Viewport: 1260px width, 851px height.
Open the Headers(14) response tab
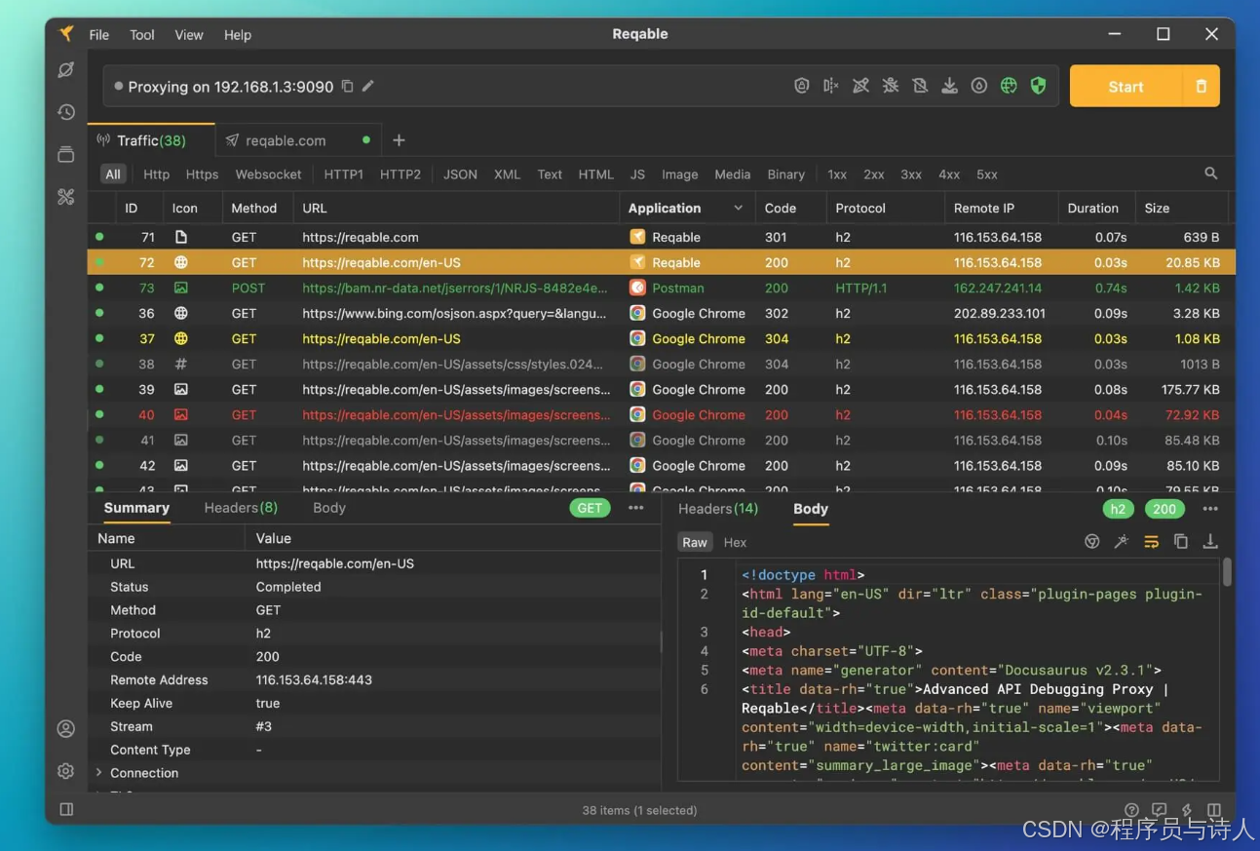[718, 509]
